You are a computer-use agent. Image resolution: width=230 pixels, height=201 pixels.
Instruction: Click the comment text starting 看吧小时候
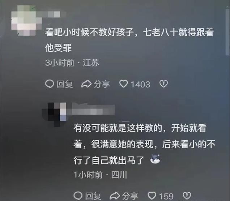129,40
